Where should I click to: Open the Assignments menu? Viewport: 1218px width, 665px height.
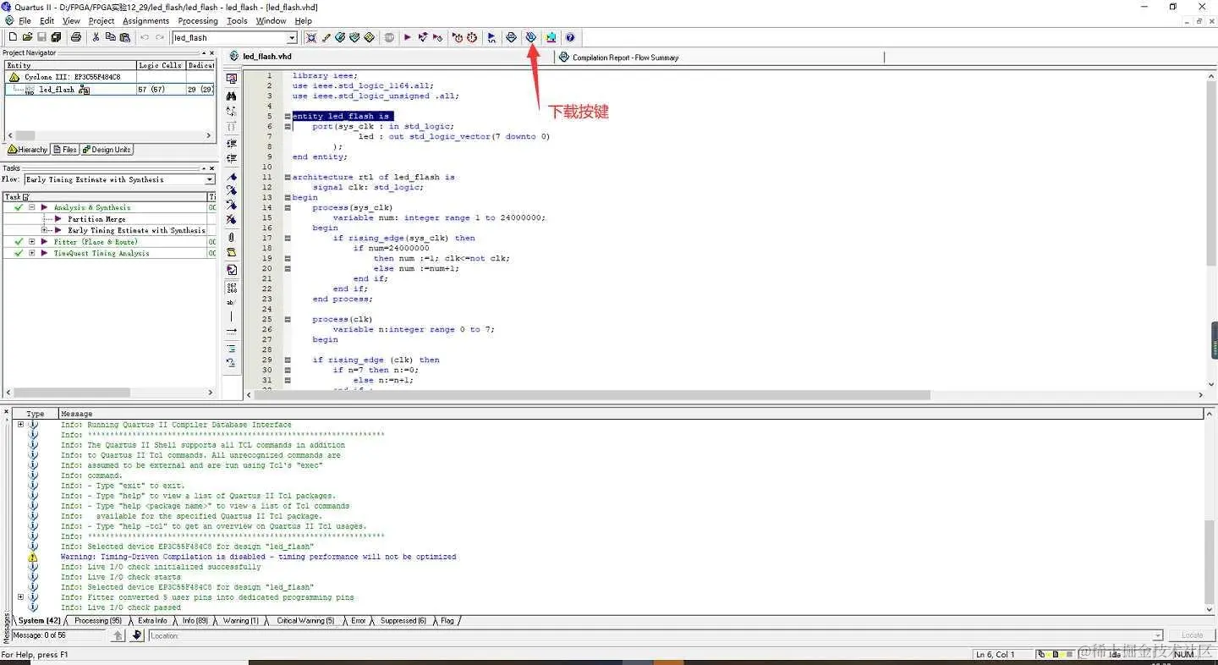(x=145, y=20)
